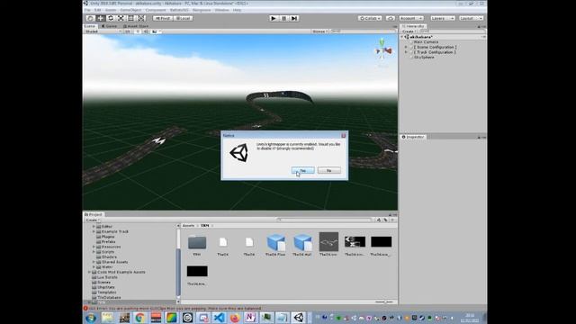Expand [ Track Configuration ] in Hierarchy

(x=406, y=52)
